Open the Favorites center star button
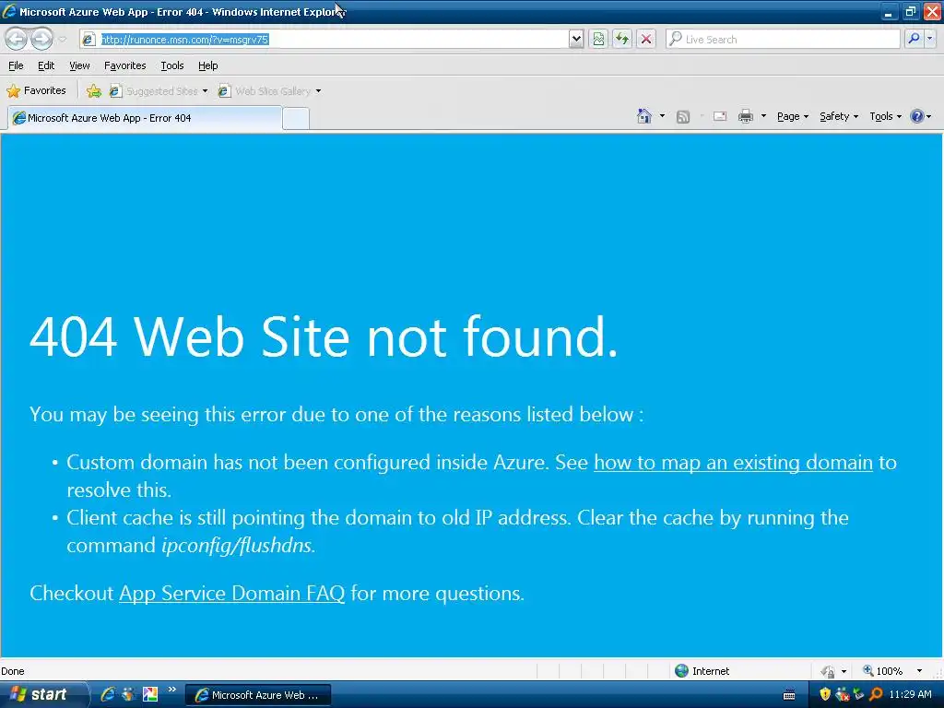The image size is (944, 708). tap(36, 91)
